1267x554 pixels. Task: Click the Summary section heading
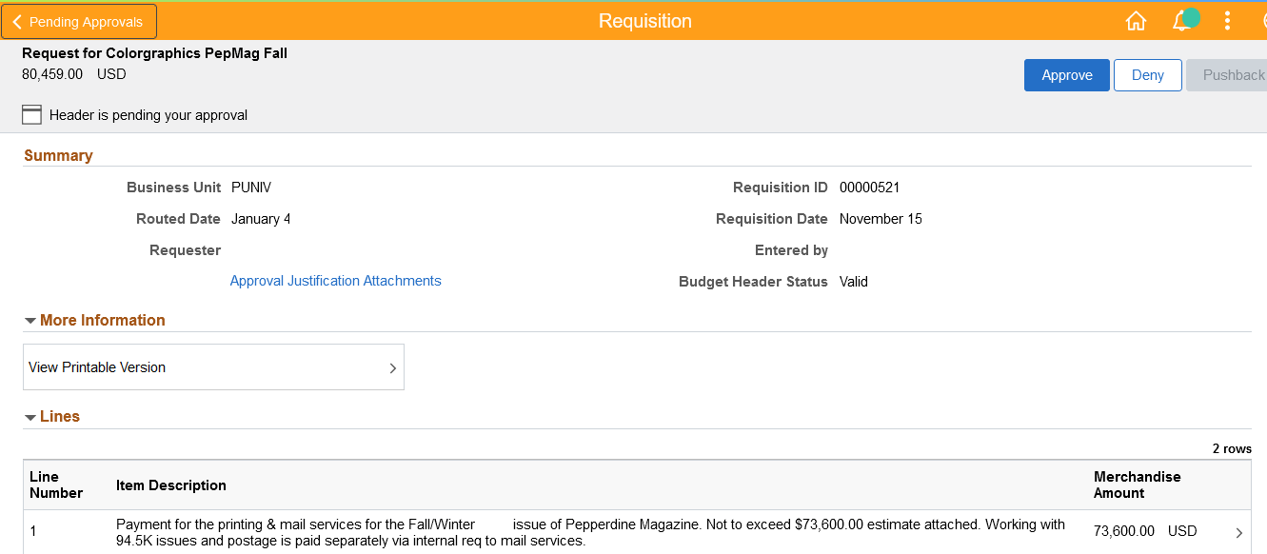coord(58,155)
